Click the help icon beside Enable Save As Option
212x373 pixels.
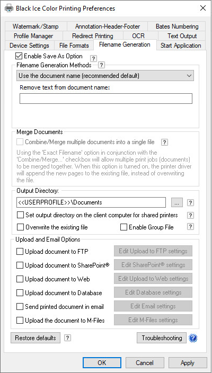tap(93, 58)
